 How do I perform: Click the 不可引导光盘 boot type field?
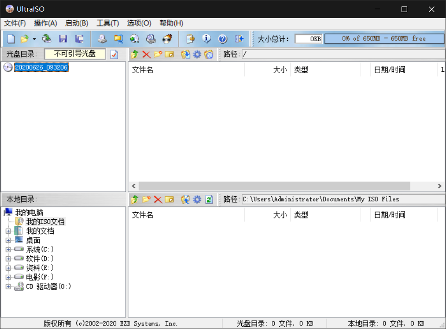[75, 54]
